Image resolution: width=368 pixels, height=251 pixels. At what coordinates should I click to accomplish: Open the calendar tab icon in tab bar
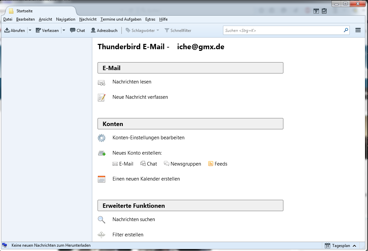click(316, 11)
